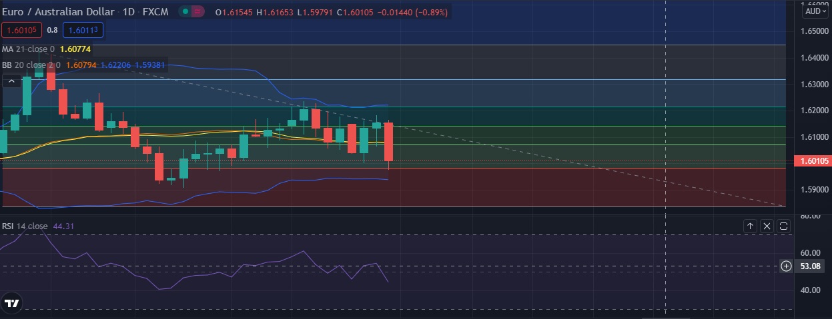Click the 40.00 RSI axis label
The height and width of the screenshot is (319, 832).
(x=810, y=290)
